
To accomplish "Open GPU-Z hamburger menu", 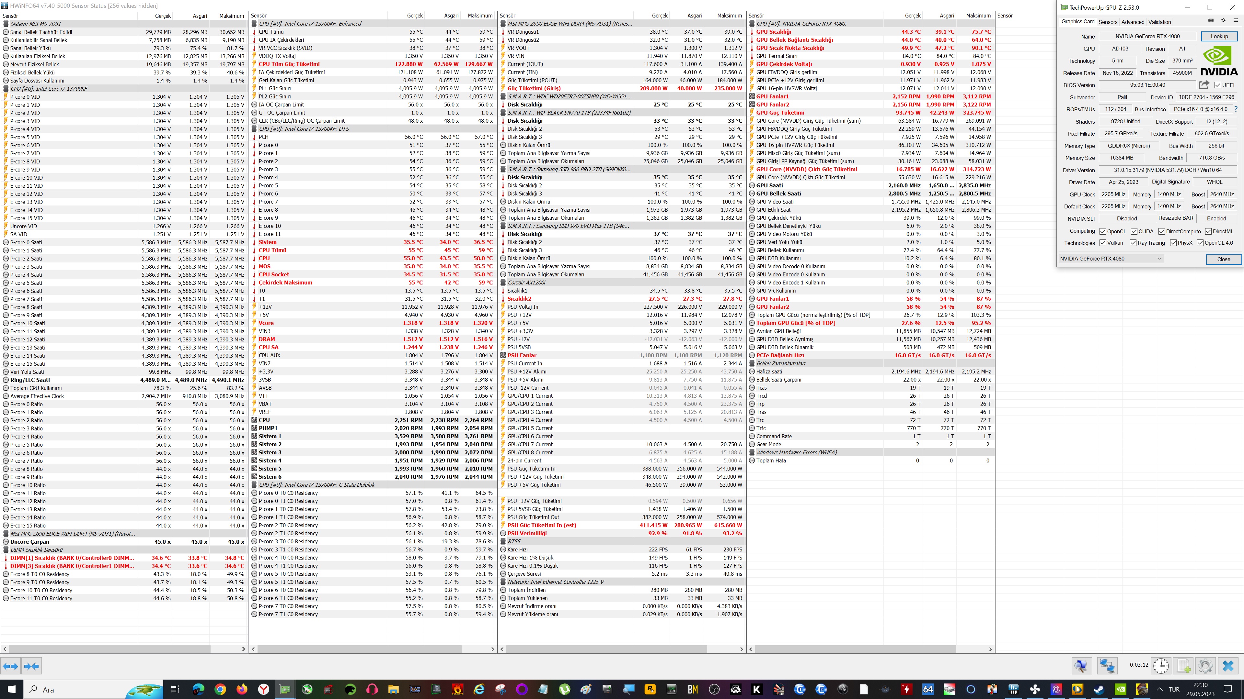I will coord(1236,21).
